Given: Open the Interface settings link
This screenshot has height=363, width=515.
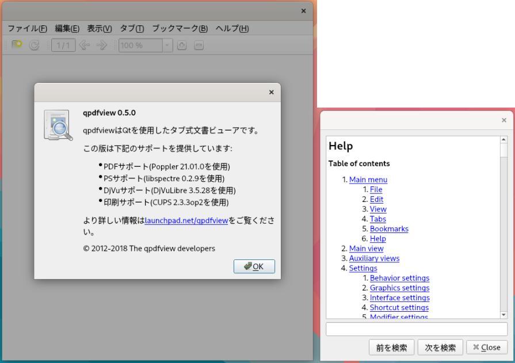Looking at the screenshot, I should (x=400, y=298).
